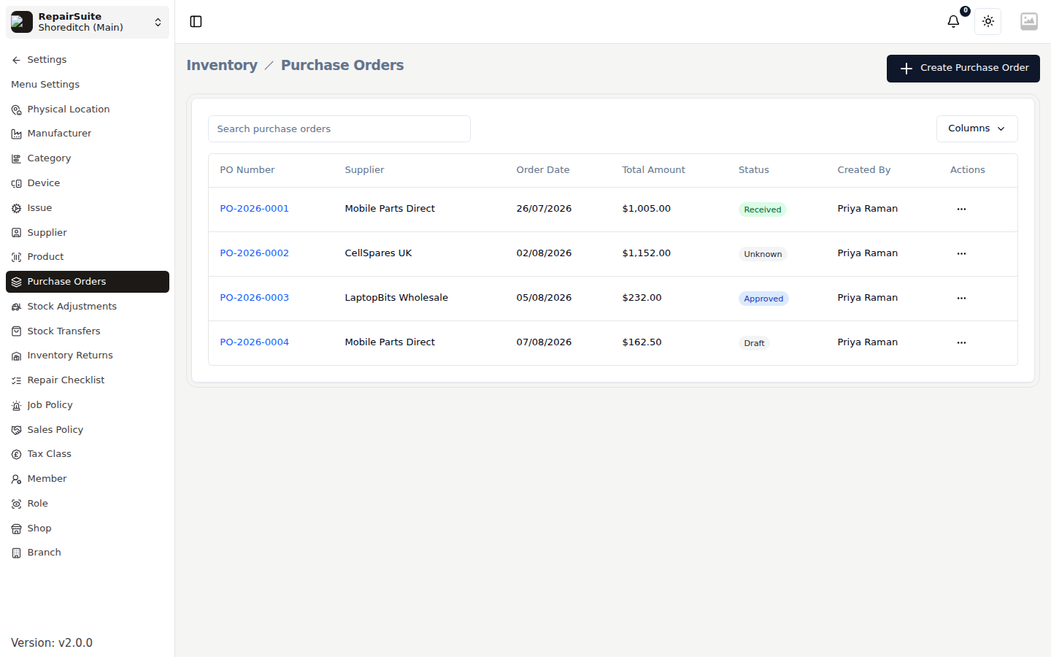The width and height of the screenshot is (1051, 657).
Task: Click the Stock Adjustments icon
Action: click(16, 307)
